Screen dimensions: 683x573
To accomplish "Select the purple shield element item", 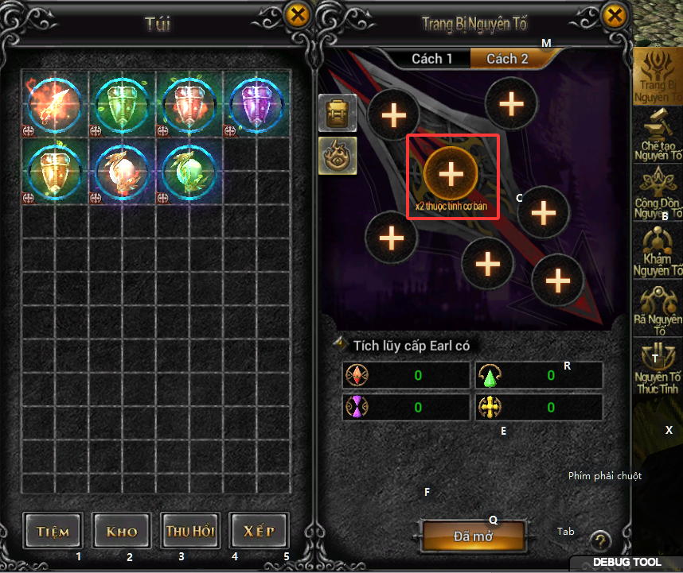I will (x=256, y=104).
